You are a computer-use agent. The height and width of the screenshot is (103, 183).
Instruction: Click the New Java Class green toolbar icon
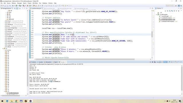click(30, 6)
